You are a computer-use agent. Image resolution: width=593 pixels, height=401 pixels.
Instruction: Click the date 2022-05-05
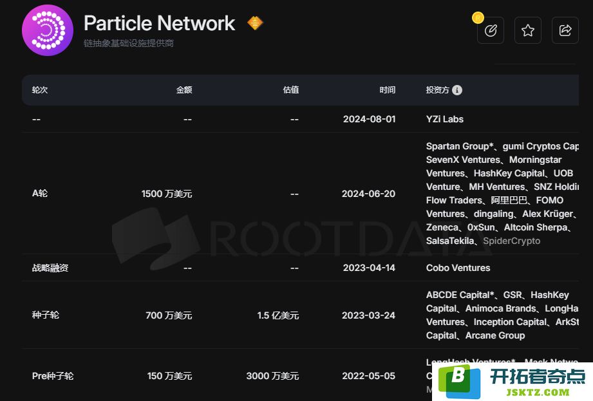(x=369, y=376)
